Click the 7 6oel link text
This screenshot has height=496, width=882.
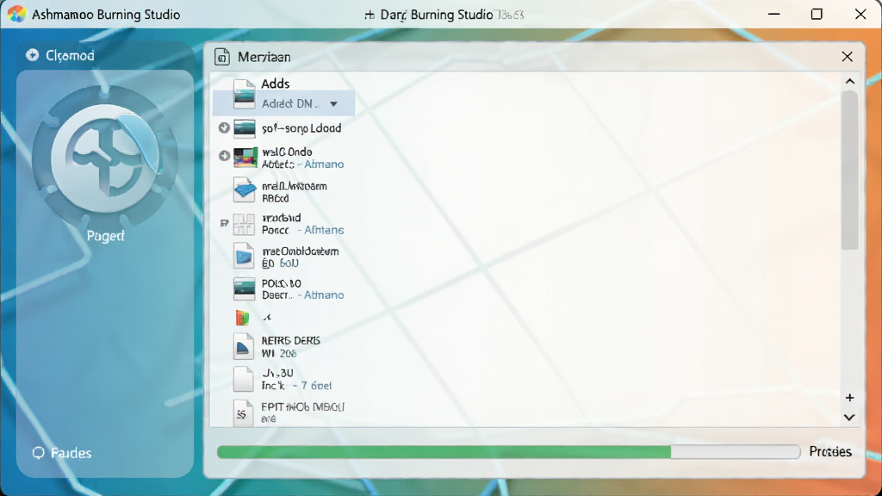coord(316,386)
